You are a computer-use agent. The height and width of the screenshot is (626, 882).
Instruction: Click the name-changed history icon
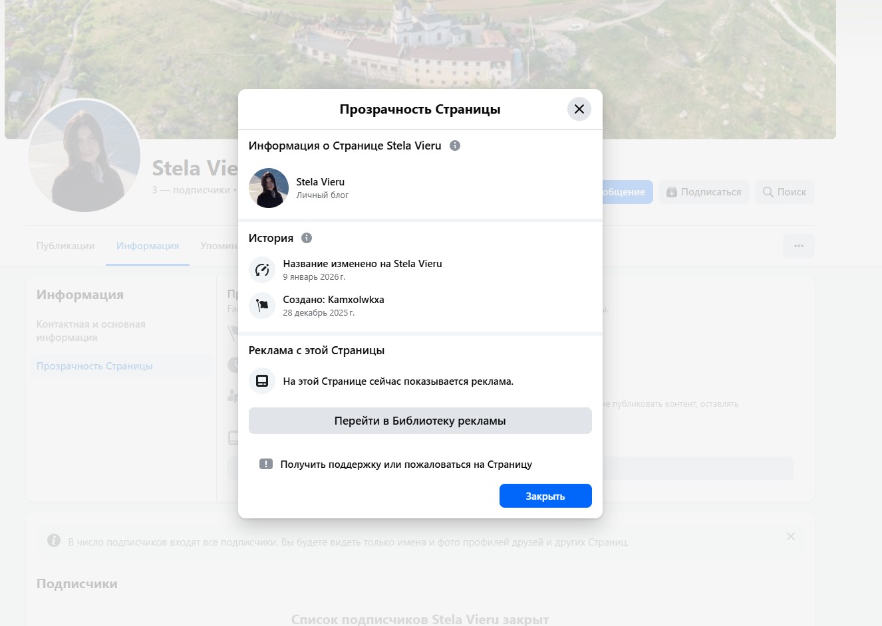click(x=262, y=270)
